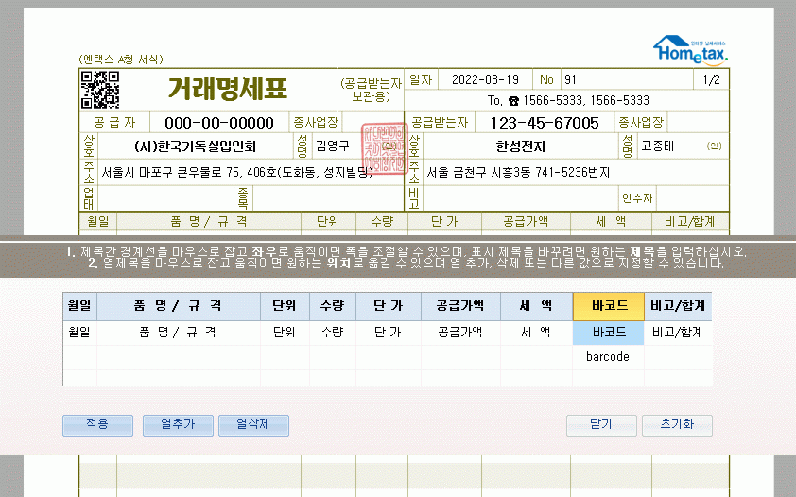The image size is (796, 497).
Task: Select the 품 명 / 규 격 column header in editor
Action: click(x=178, y=306)
